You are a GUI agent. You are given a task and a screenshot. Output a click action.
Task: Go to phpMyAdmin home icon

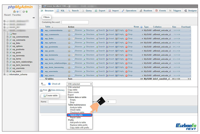pyautogui.click(x=14, y=12)
